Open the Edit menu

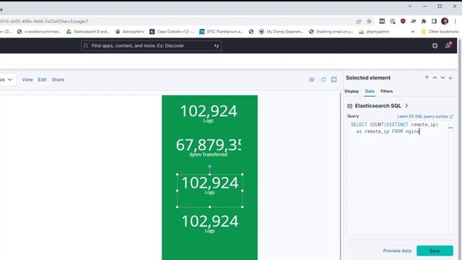pyautogui.click(x=42, y=79)
